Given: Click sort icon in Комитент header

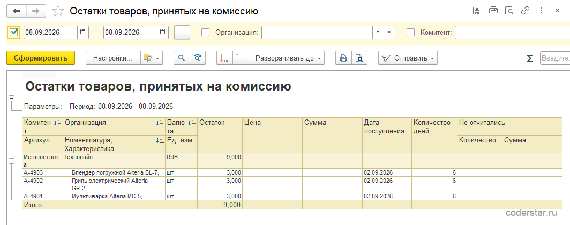Looking at the screenshot, I should [58, 123].
